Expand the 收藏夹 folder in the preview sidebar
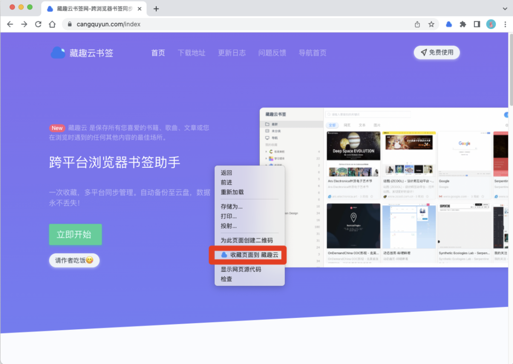 [266, 152]
